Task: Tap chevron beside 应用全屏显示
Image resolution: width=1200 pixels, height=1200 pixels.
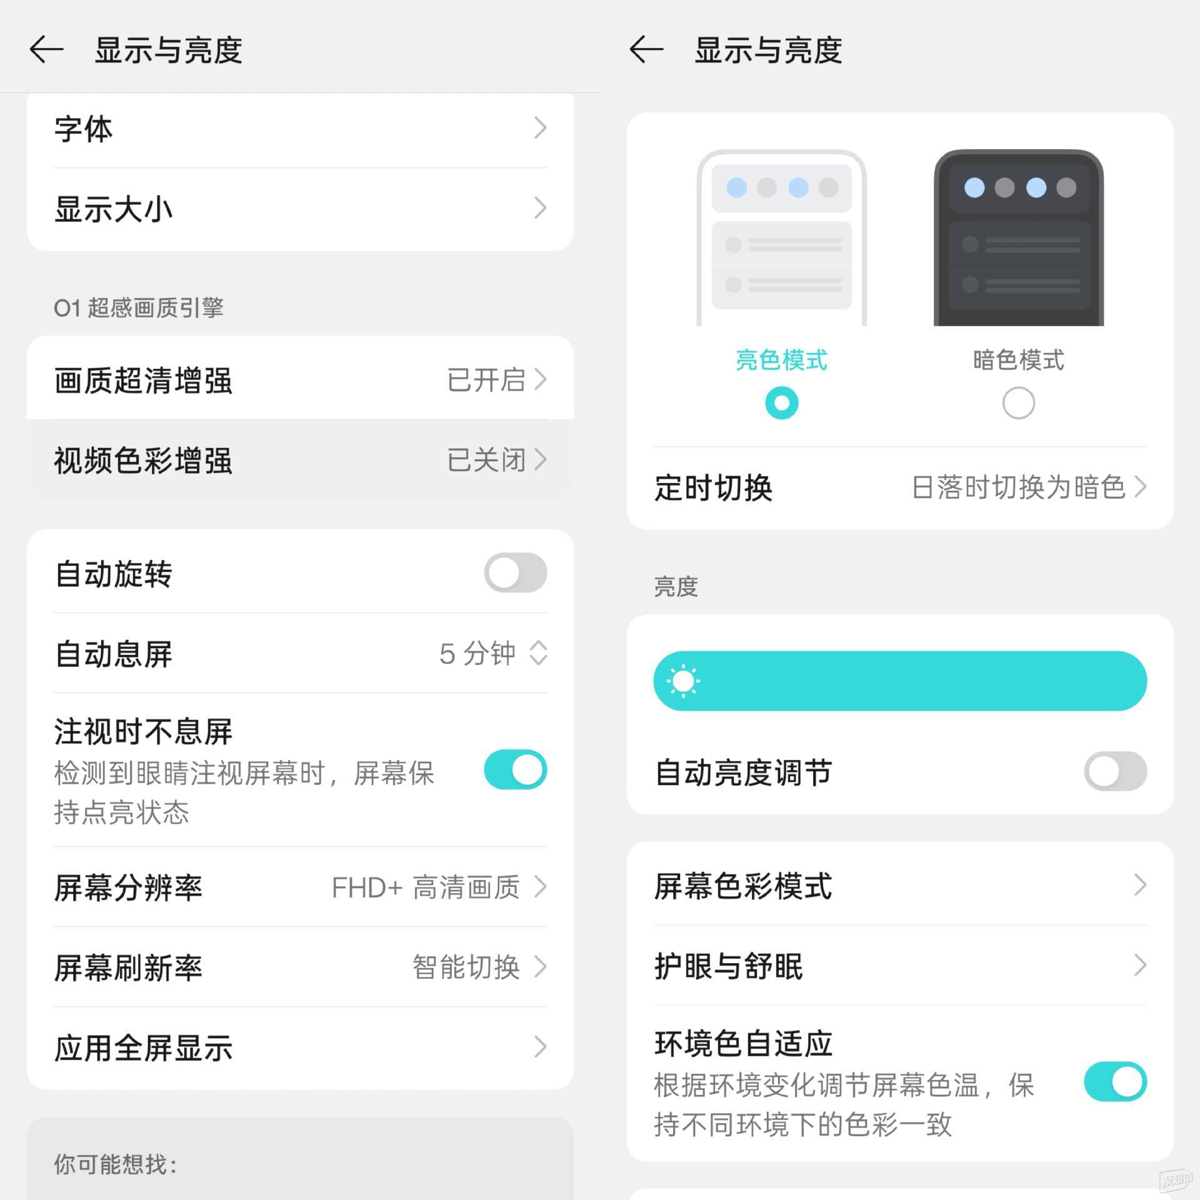Action: pos(541,1047)
